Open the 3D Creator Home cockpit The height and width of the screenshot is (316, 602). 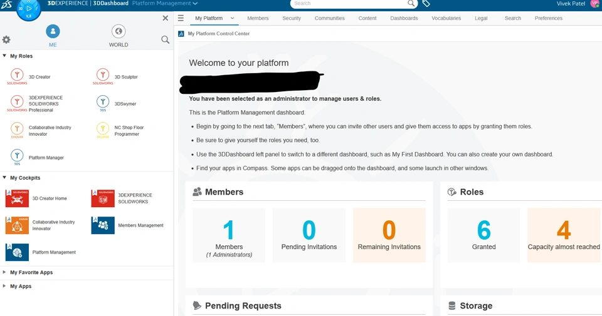point(18,198)
